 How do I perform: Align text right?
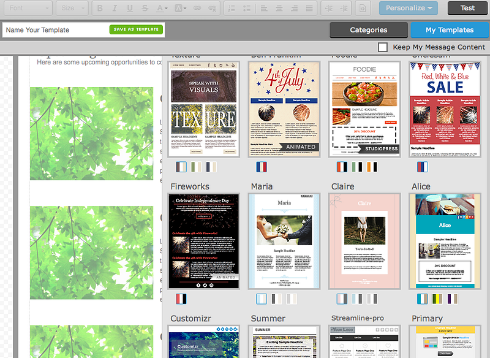[294, 8]
